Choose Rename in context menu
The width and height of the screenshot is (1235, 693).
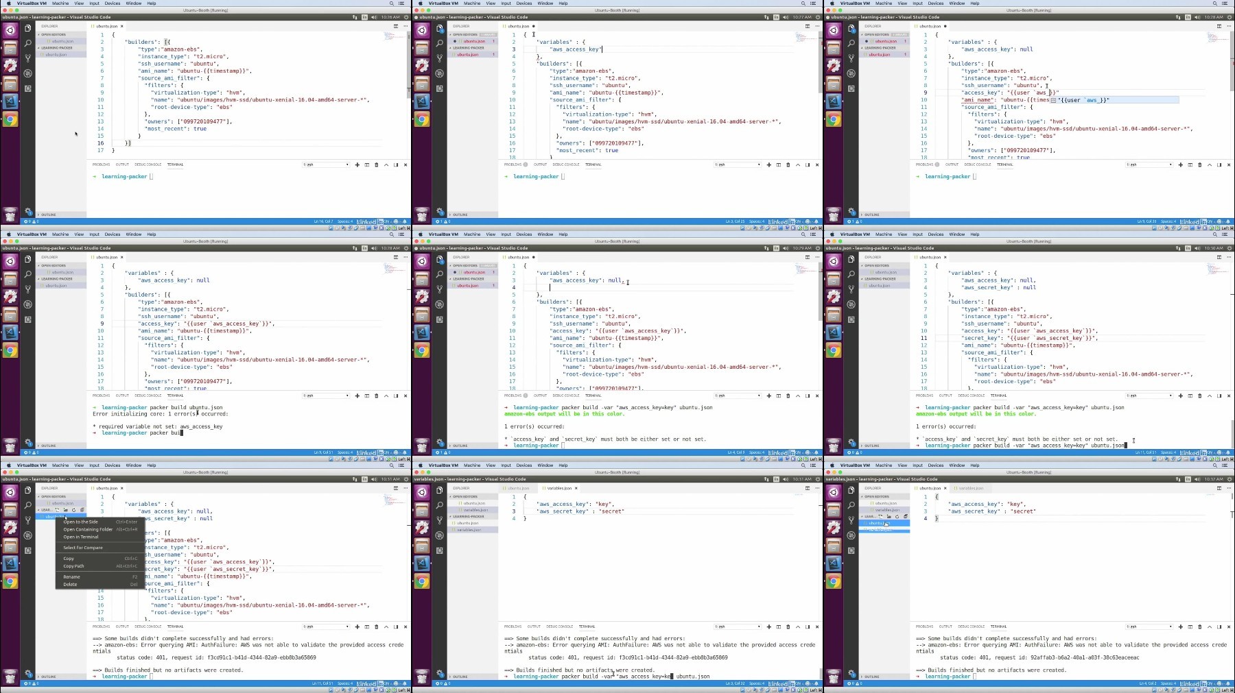(100, 576)
